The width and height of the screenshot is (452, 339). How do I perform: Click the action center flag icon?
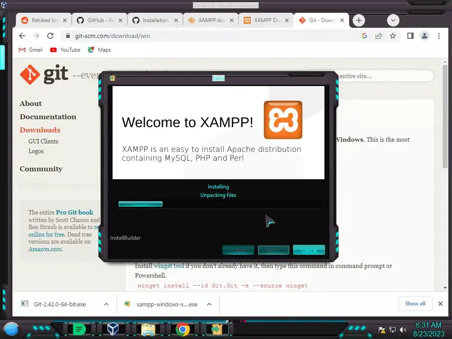382,329
